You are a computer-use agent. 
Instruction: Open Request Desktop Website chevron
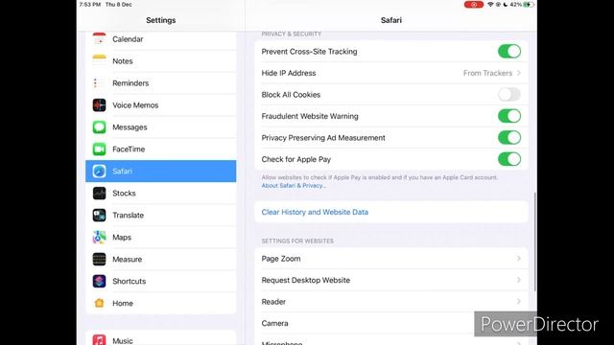pyautogui.click(x=519, y=280)
